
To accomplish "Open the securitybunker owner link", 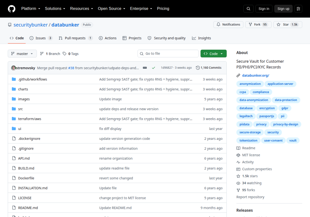I will click(31, 25).
